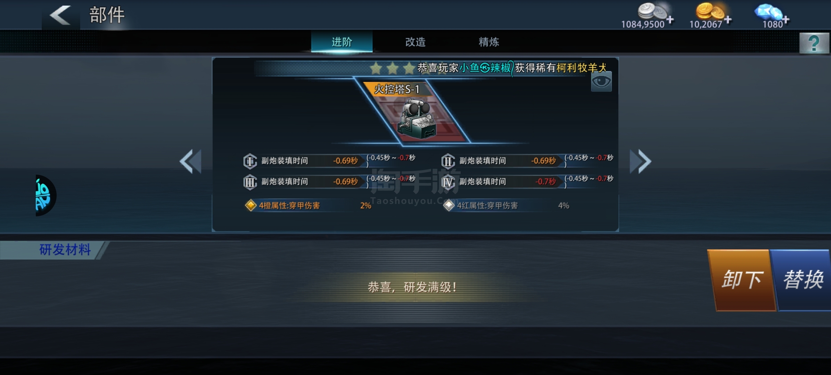
Task: Select the 4橙属性 穿甲伤害 diamond marker
Action: click(x=250, y=205)
